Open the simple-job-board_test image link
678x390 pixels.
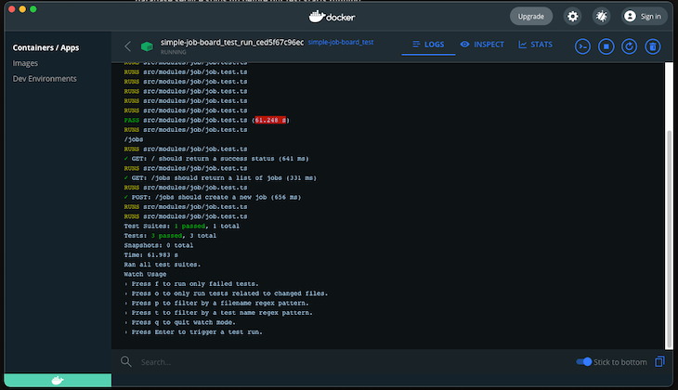[340, 42]
